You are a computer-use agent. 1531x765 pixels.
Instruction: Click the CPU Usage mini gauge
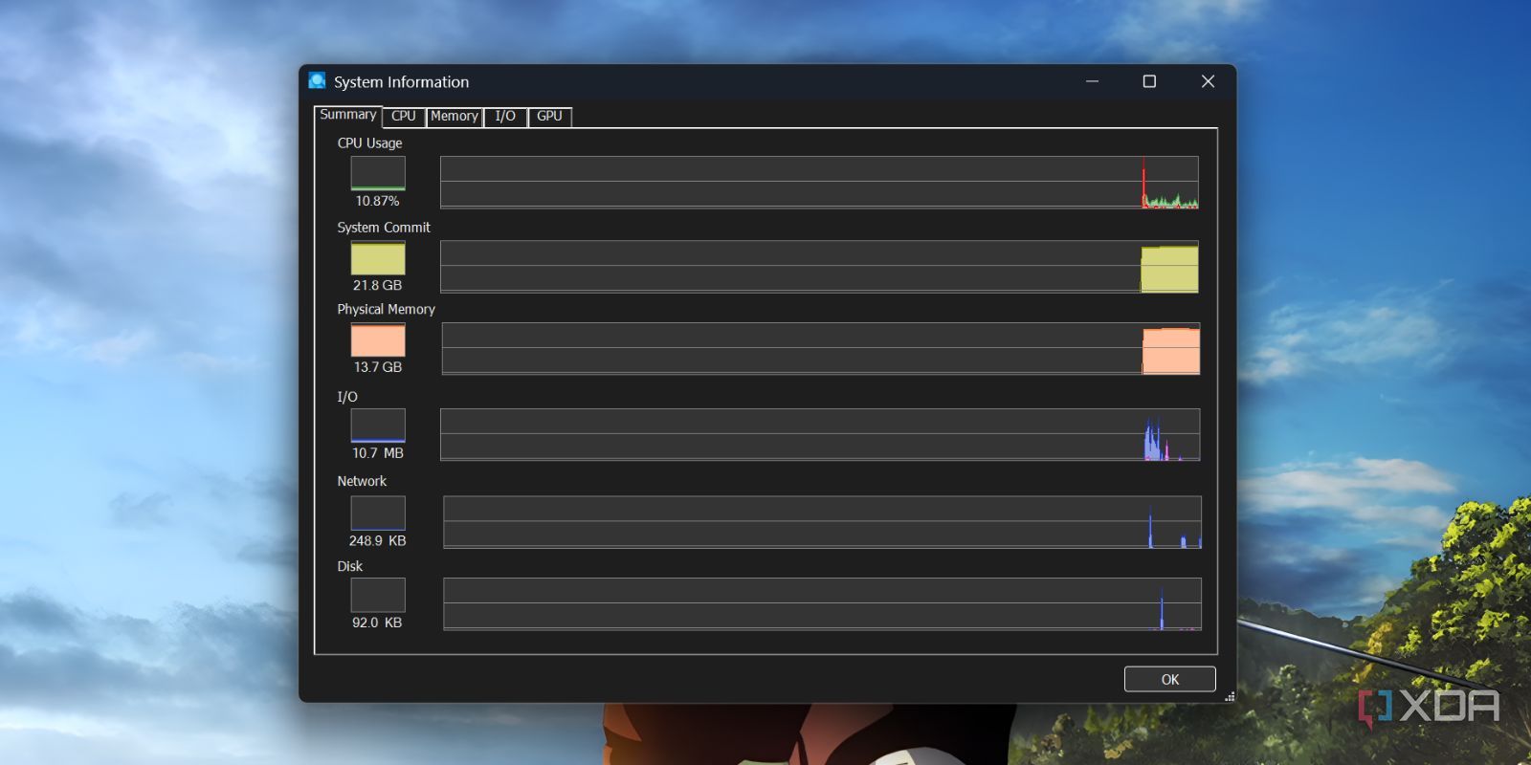click(x=378, y=173)
